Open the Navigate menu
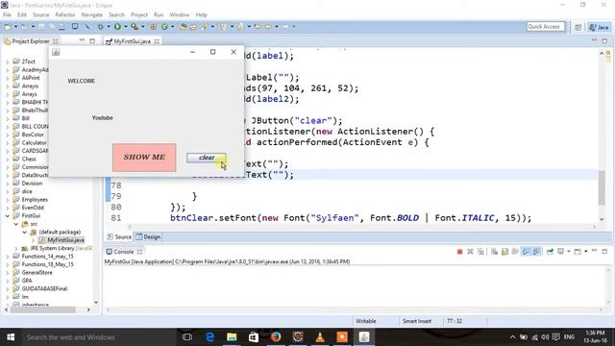The width and height of the screenshot is (615, 346). point(92,14)
